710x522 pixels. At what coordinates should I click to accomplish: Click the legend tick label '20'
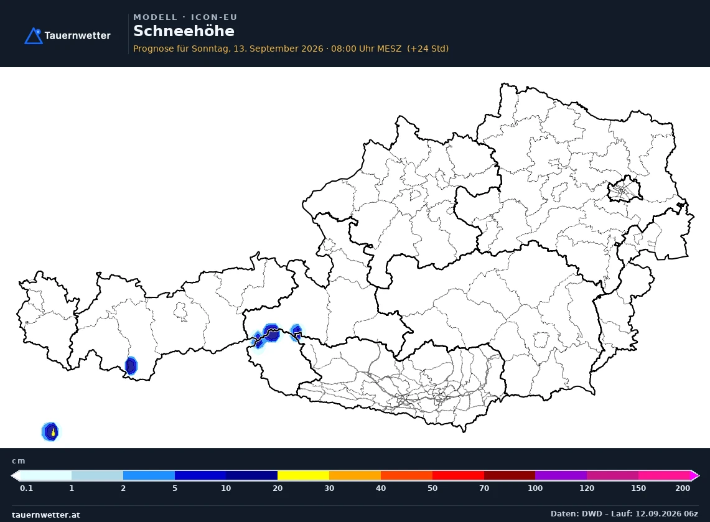[x=278, y=488]
